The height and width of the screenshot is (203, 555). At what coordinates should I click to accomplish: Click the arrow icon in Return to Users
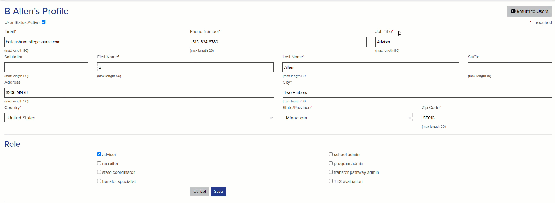(513, 11)
